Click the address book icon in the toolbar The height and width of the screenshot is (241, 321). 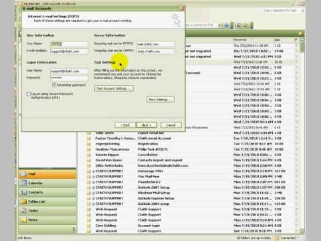[227, 25]
